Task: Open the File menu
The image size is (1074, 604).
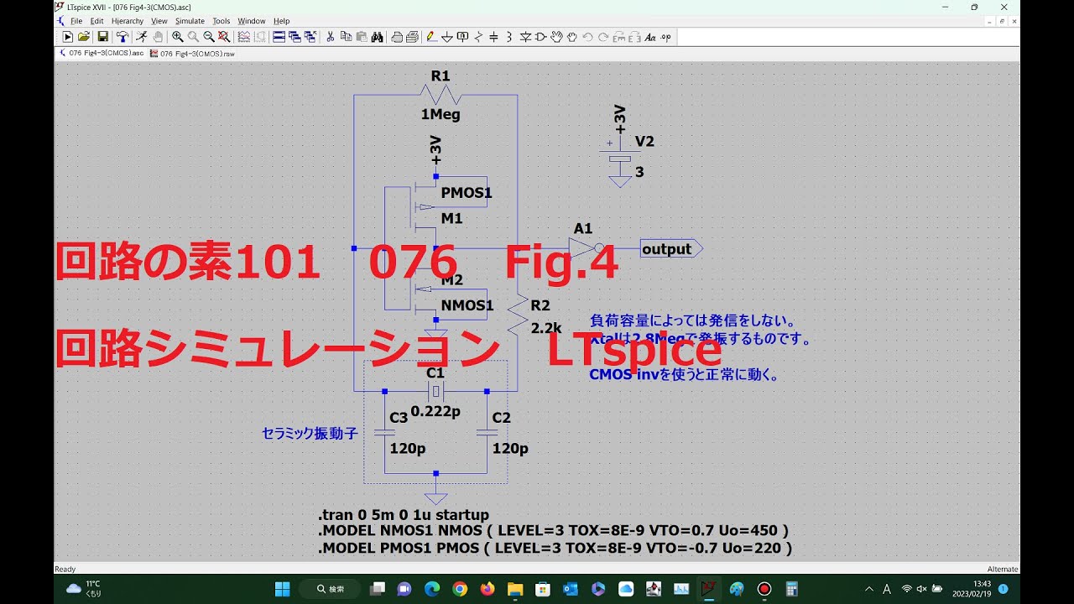Action: click(76, 21)
